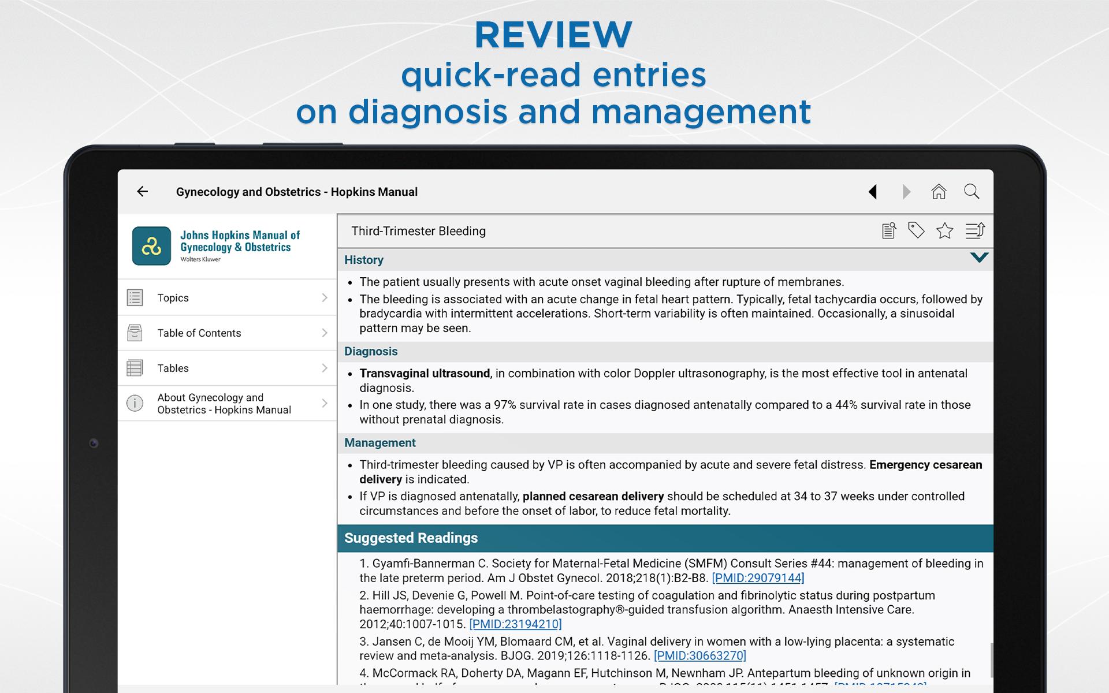Open PMID:29079144 reference link
Image resolution: width=1109 pixels, height=693 pixels.
click(x=758, y=578)
